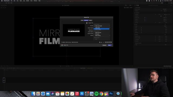The image size is (173, 97).
Task: Open Pages from the dock
Action: click(x=72, y=94)
